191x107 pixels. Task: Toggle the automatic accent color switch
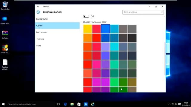(86, 16)
